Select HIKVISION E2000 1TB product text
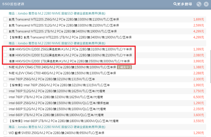211x137 pixels. tap(69, 61)
